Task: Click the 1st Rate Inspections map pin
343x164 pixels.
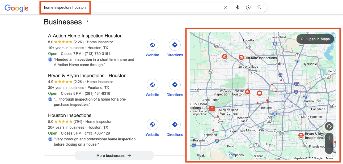Action: point(241,57)
